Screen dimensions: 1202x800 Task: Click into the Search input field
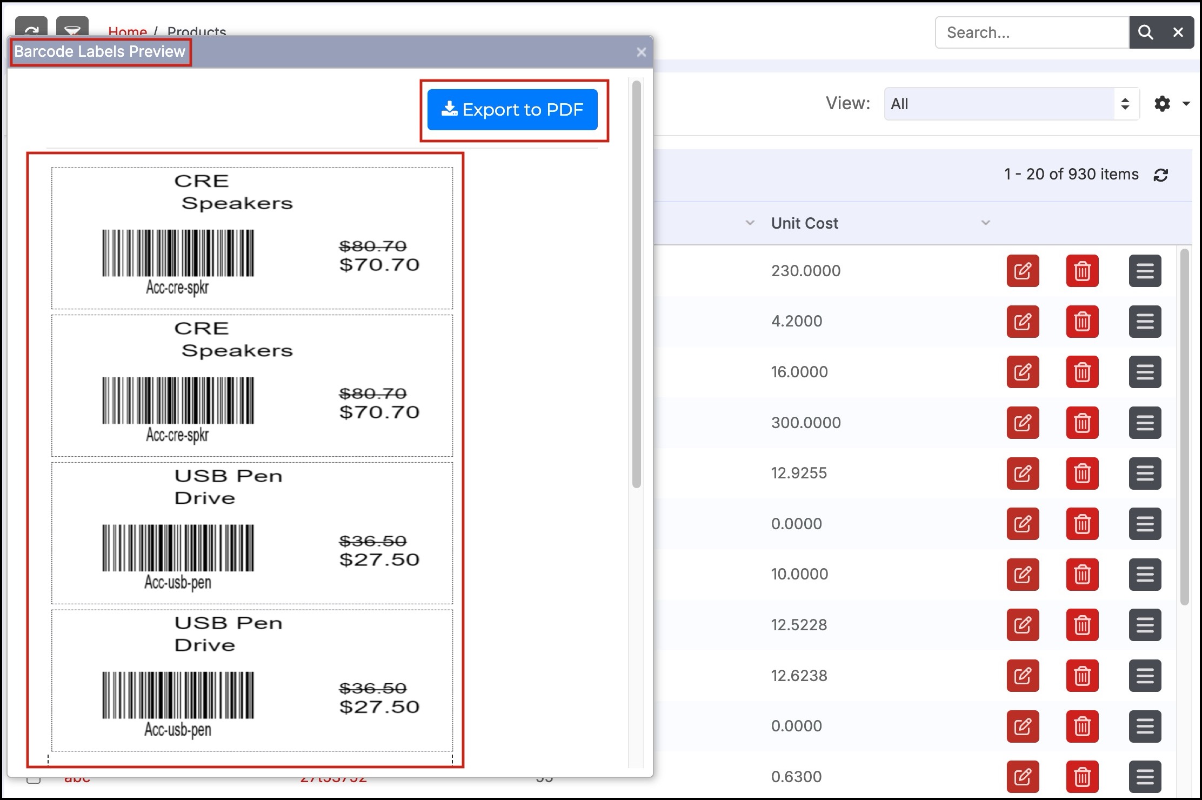(1031, 32)
